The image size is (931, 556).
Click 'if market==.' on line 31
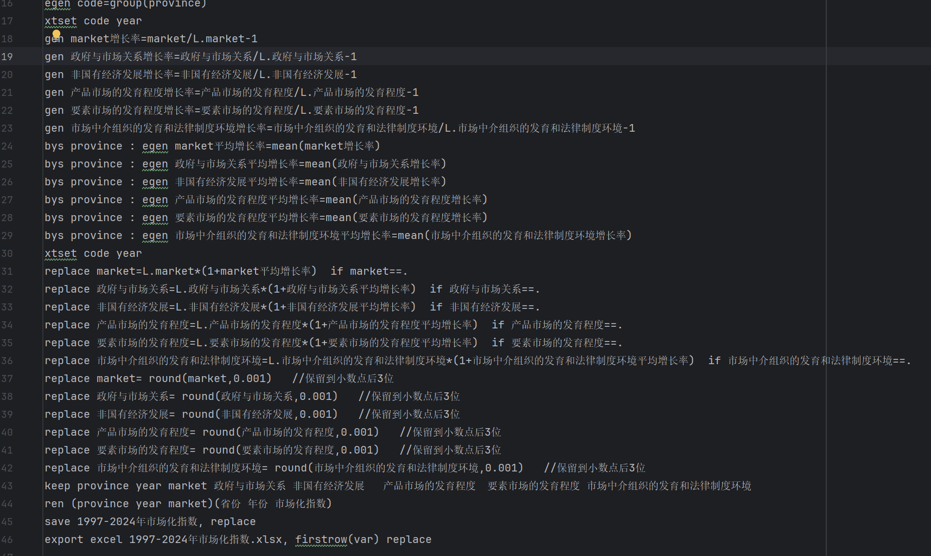point(369,271)
